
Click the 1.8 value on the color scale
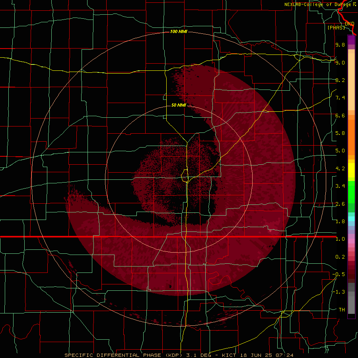(x=340, y=222)
